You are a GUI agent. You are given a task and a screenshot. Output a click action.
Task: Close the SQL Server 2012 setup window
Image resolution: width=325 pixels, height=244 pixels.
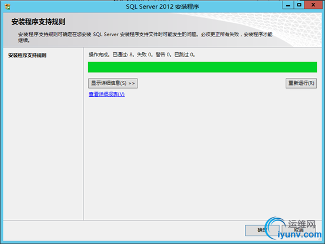pyautogui.click(x=313, y=5)
